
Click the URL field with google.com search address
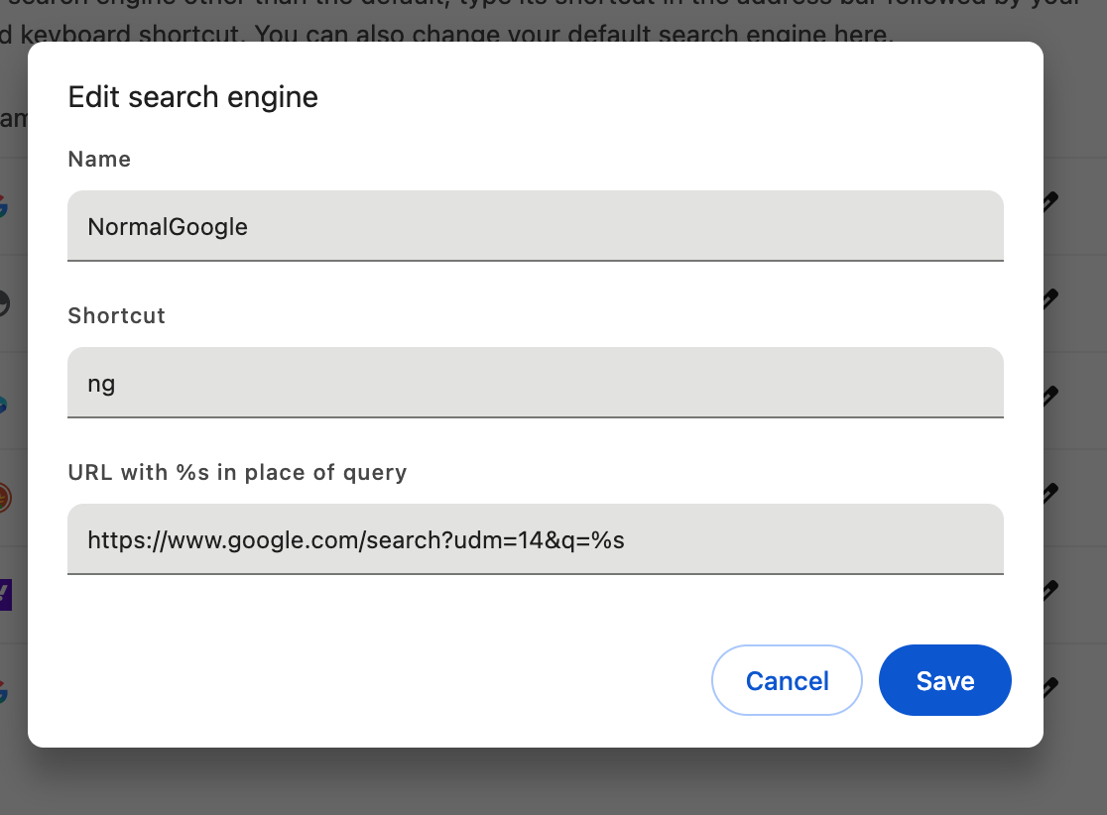pyautogui.click(x=535, y=539)
